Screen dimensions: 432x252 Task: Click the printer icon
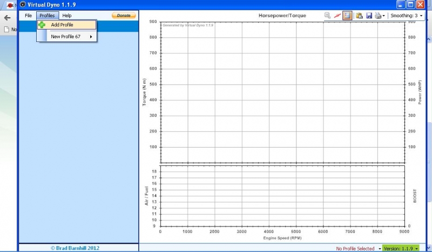tap(378, 16)
